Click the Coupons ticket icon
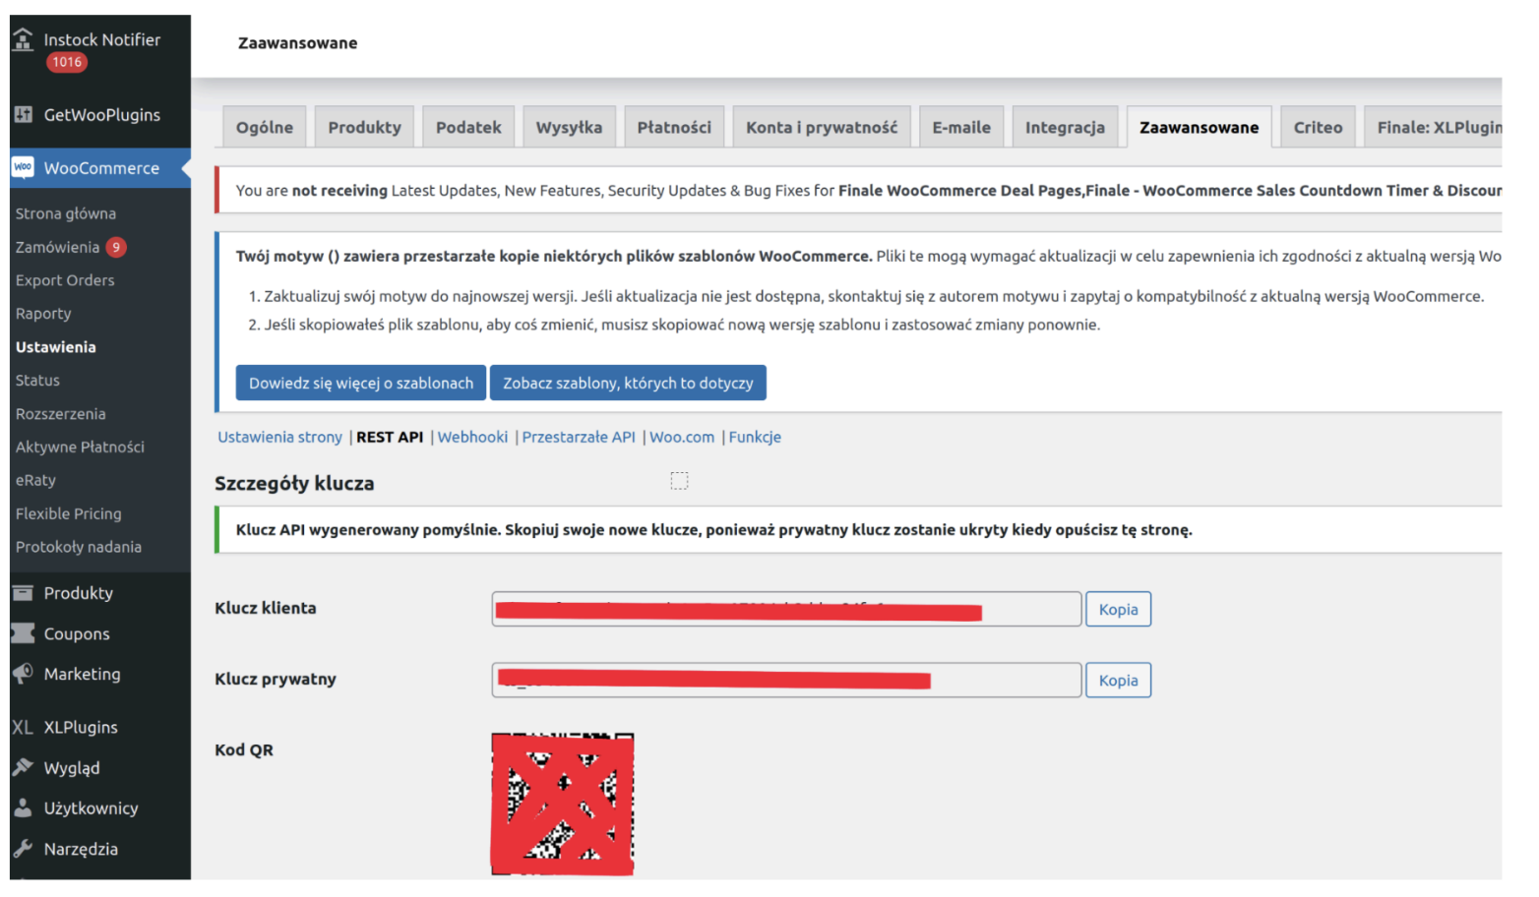Image resolution: width=1539 pixels, height=897 pixels. [x=24, y=634]
